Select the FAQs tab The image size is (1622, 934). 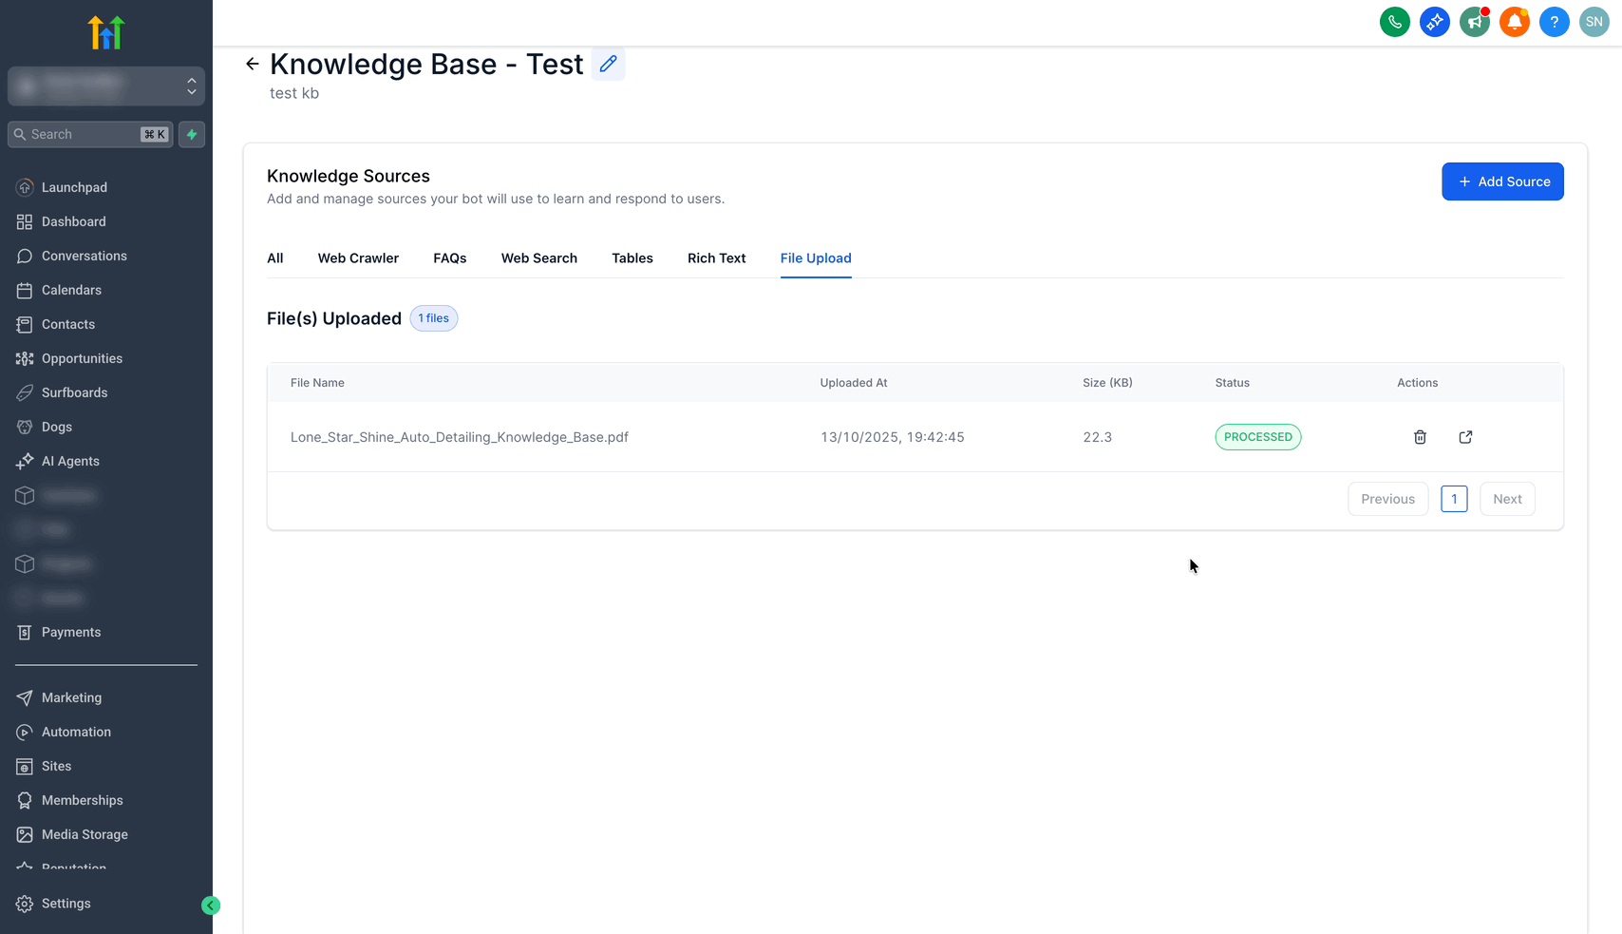449,258
